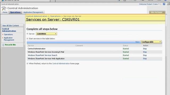Click Central Administration breadcrumb link
Screen dimensions: 170x95
(x=37, y=16)
